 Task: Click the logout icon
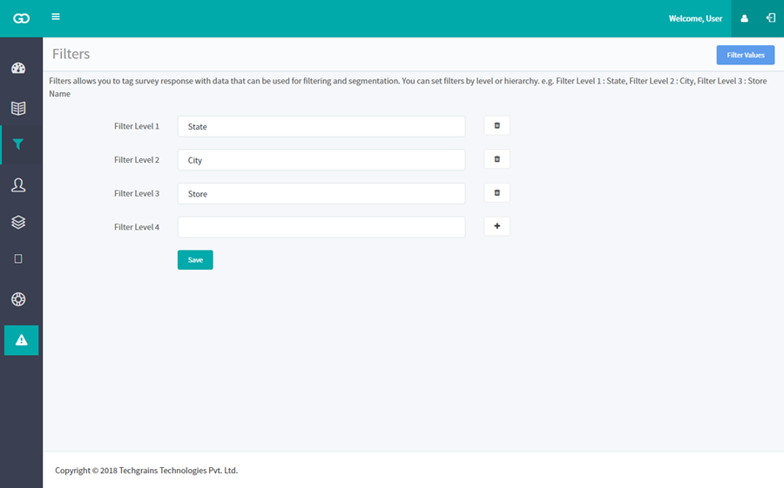pos(771,18)
